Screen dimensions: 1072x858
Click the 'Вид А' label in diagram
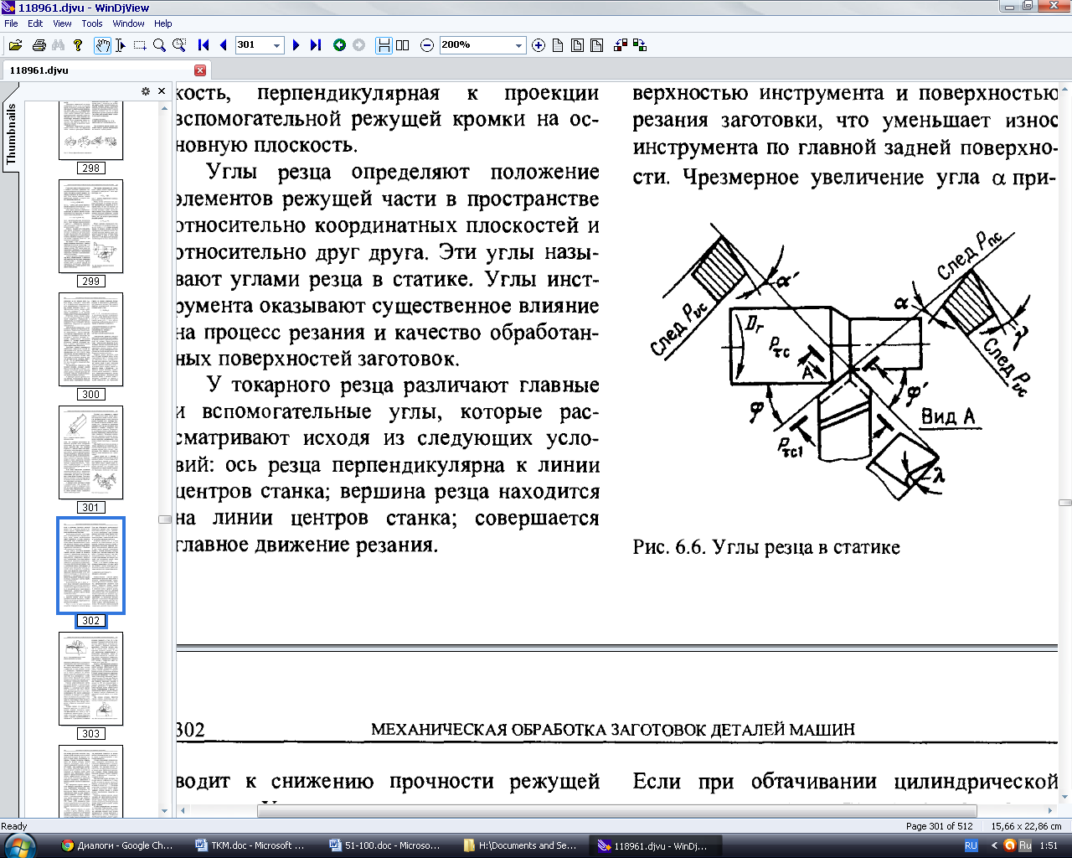(948, 416)
